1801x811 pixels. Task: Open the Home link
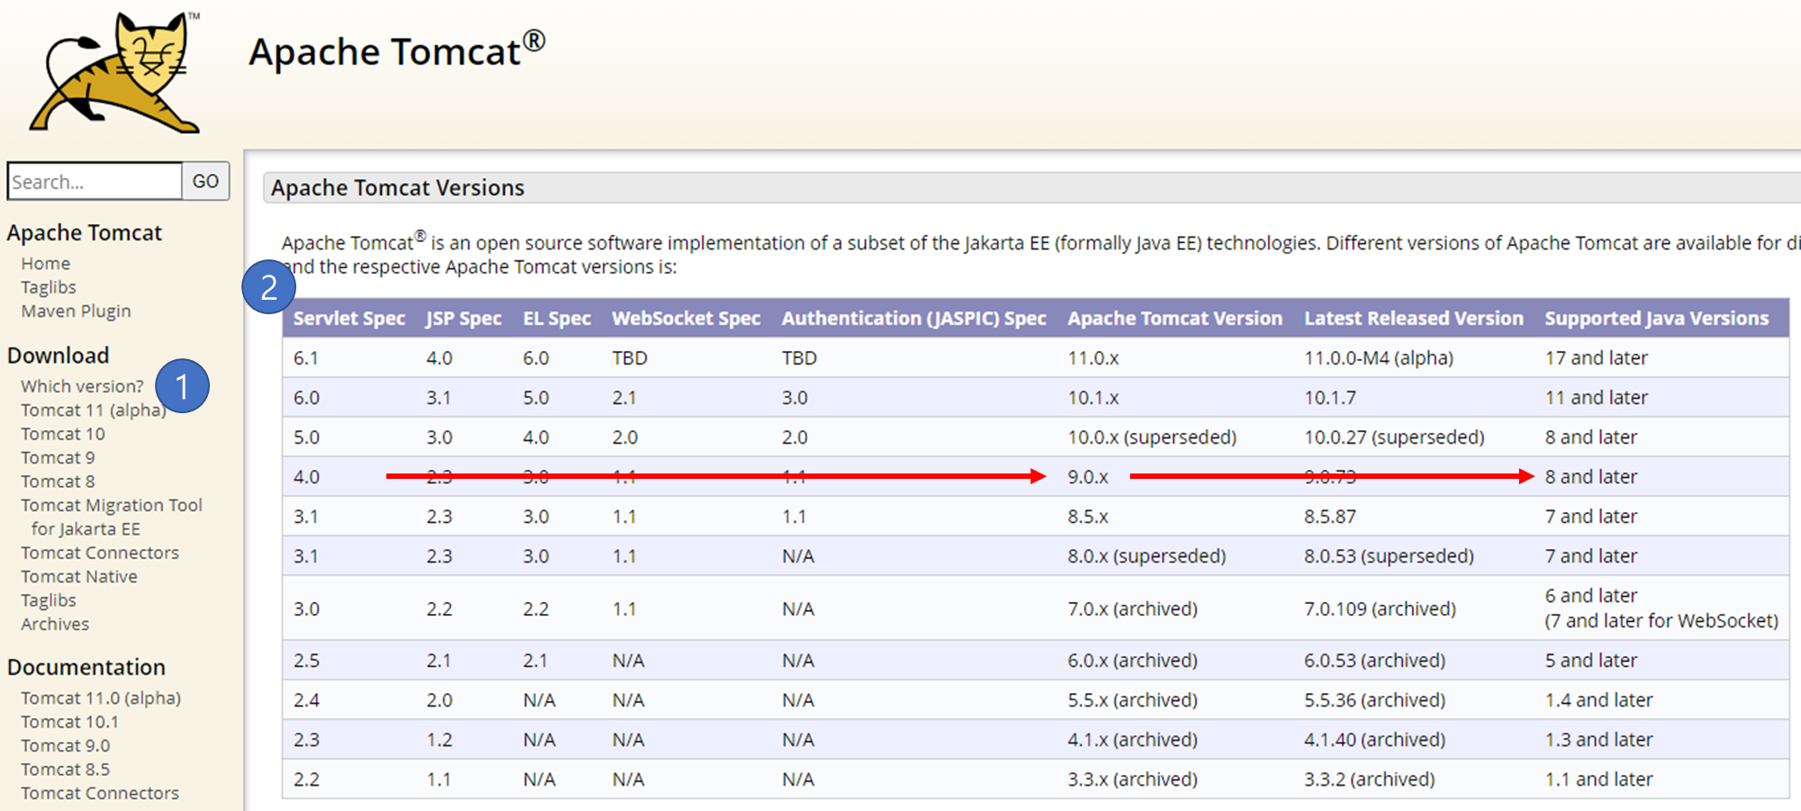click(x=45, y=264)
